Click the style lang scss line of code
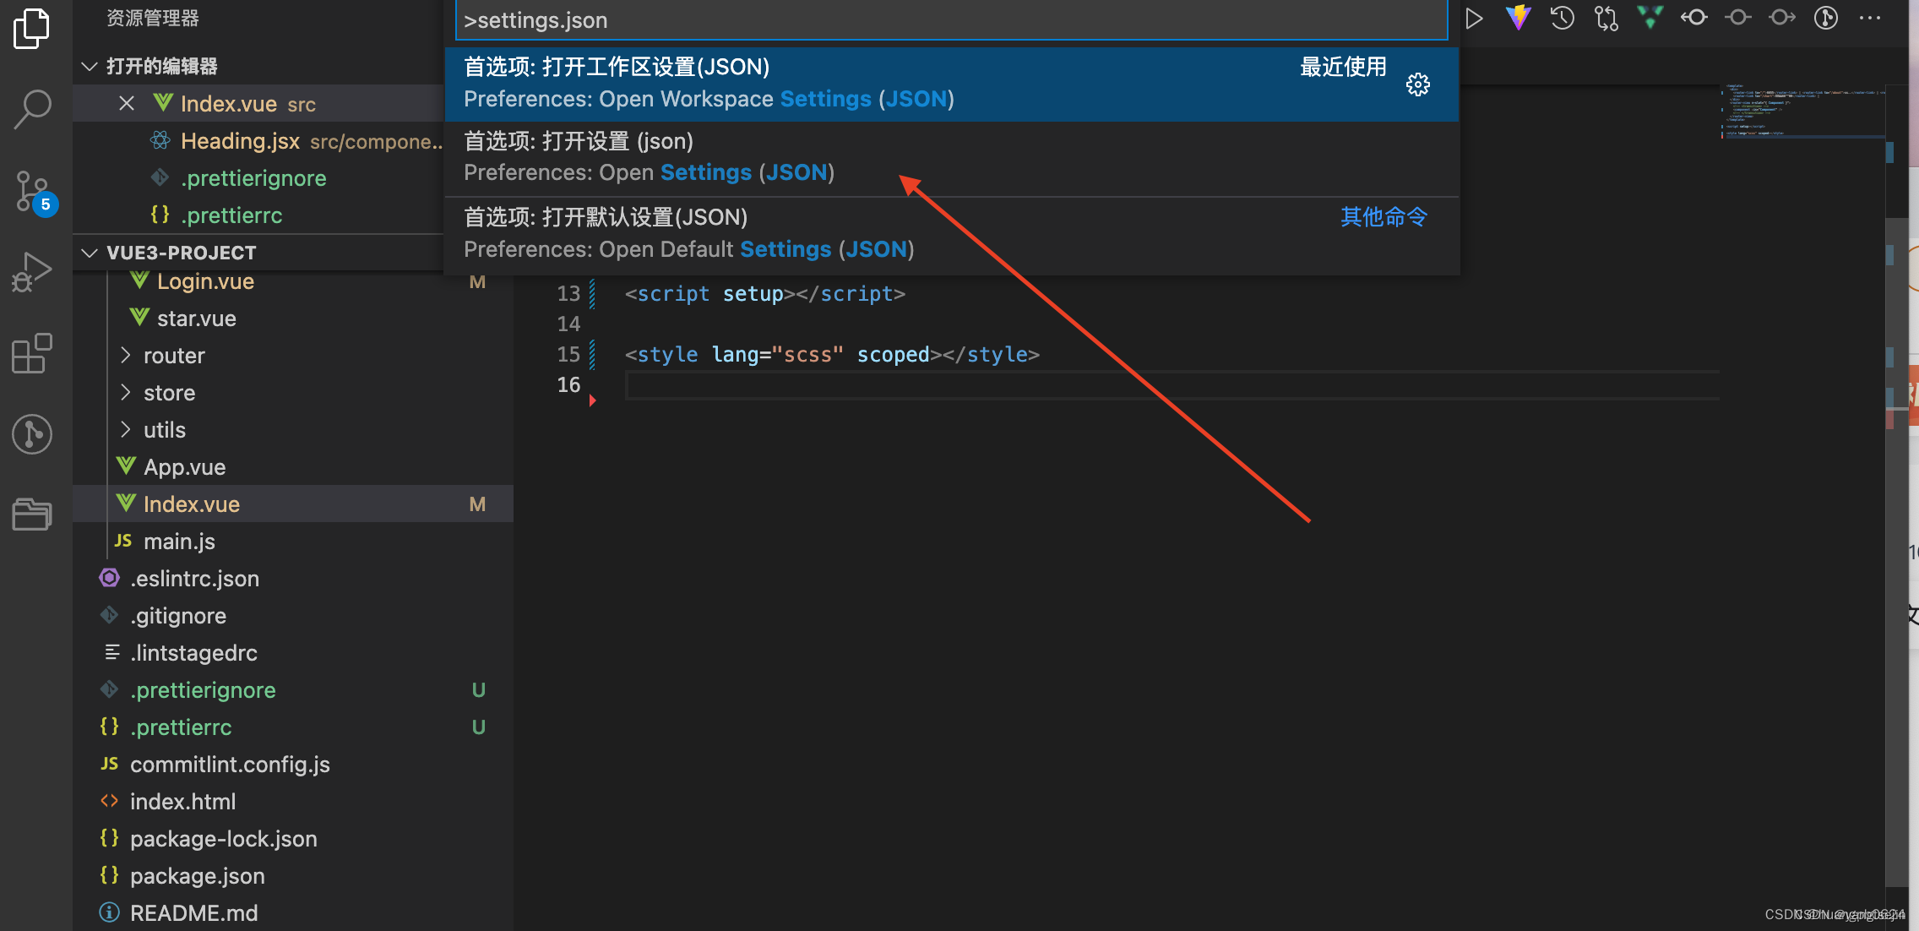1919x931 pixels. click(832, 354)
